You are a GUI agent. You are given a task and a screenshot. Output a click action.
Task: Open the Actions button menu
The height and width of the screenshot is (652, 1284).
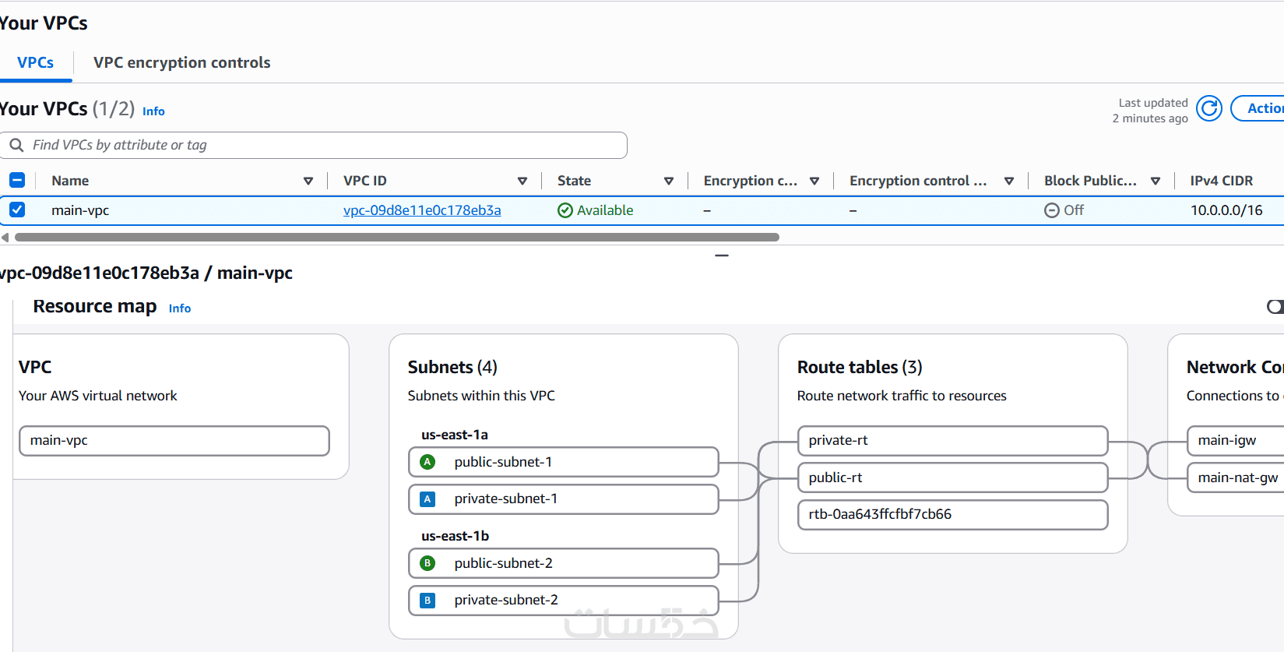pyautogui.click(x=1258, y=108)
